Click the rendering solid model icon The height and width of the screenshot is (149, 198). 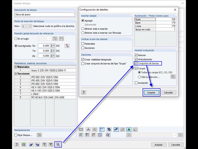pyautogui.click(x=109, y=129)
